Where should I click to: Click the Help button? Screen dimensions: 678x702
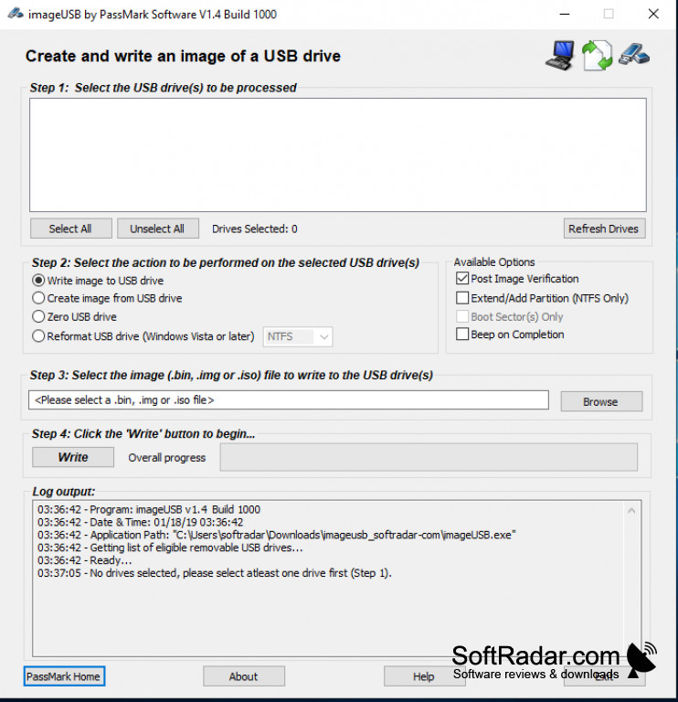423,676
